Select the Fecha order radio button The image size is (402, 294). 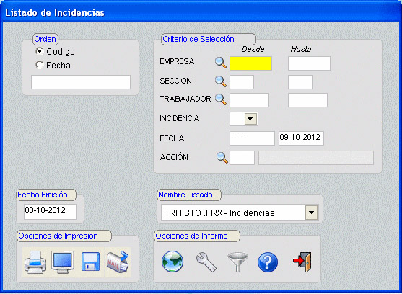[40, 65]
